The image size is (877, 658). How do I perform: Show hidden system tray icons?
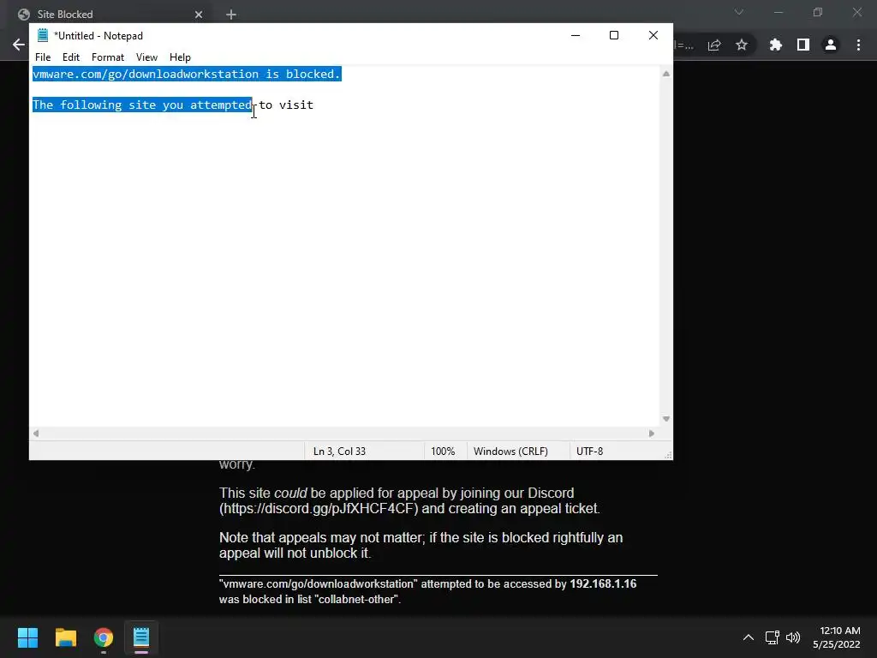[749, 637]
